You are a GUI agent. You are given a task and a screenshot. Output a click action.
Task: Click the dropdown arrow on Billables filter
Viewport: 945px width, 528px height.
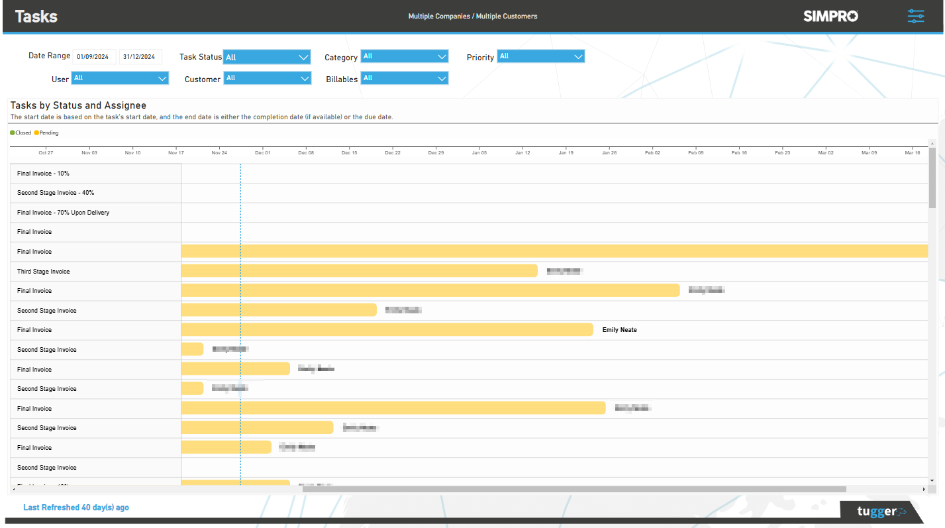(442, 78)
